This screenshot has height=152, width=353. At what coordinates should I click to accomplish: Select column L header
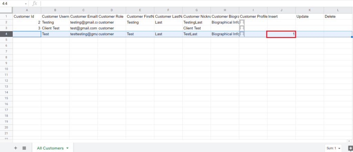[338, 10]
